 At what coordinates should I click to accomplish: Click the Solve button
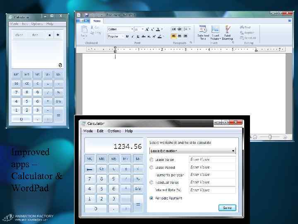[x=227, y=208]
